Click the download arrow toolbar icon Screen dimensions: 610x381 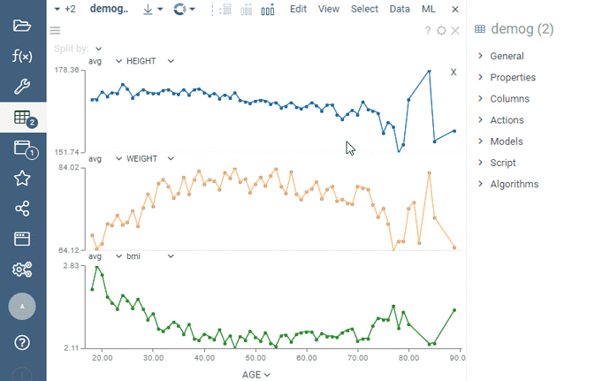(149, 9)
